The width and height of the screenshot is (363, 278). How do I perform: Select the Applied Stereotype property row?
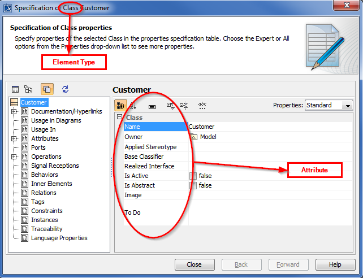[x=237, y=147]
